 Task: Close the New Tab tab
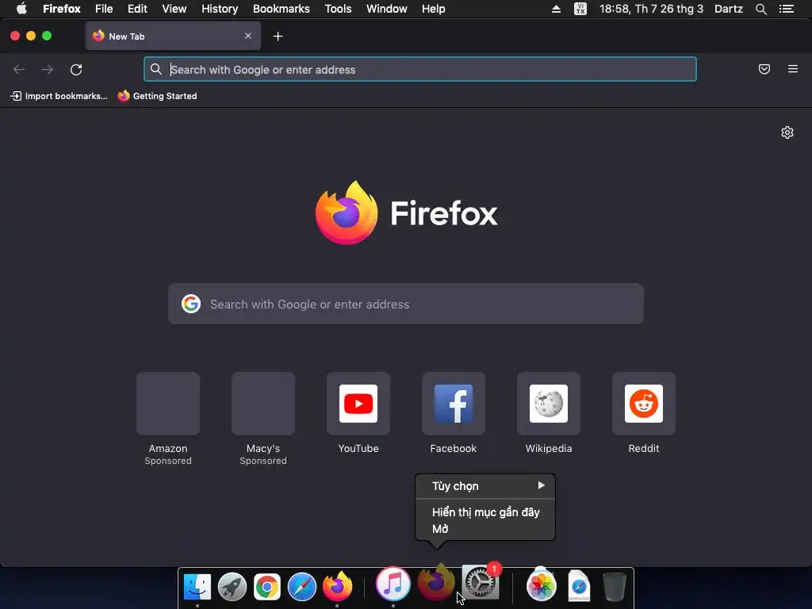click(x=248, y=36)
